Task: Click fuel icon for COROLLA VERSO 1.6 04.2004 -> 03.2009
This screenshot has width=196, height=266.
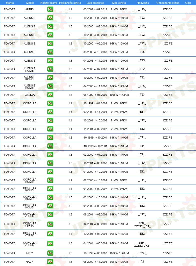Action: [x=50, y=224]
